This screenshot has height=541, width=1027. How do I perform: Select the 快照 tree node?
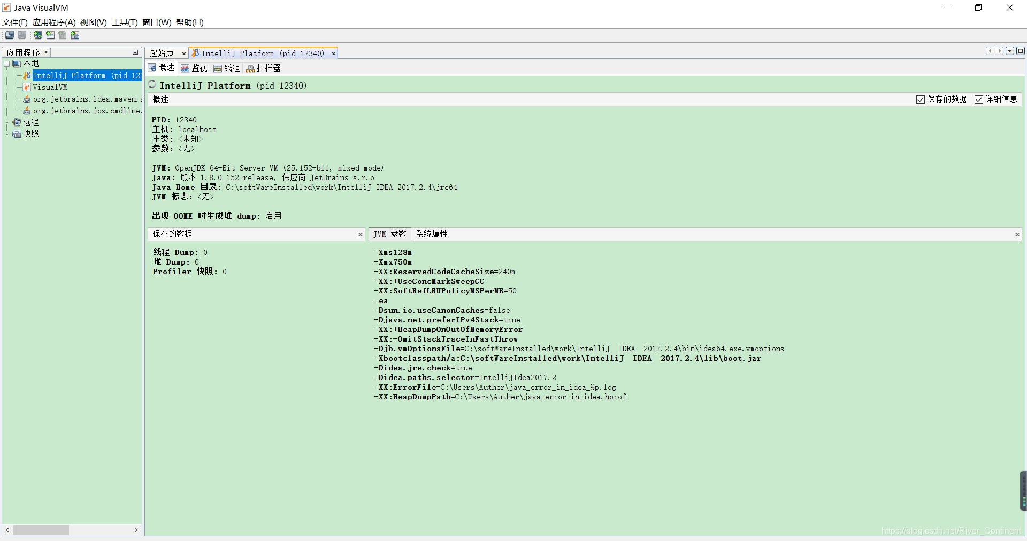26,134
